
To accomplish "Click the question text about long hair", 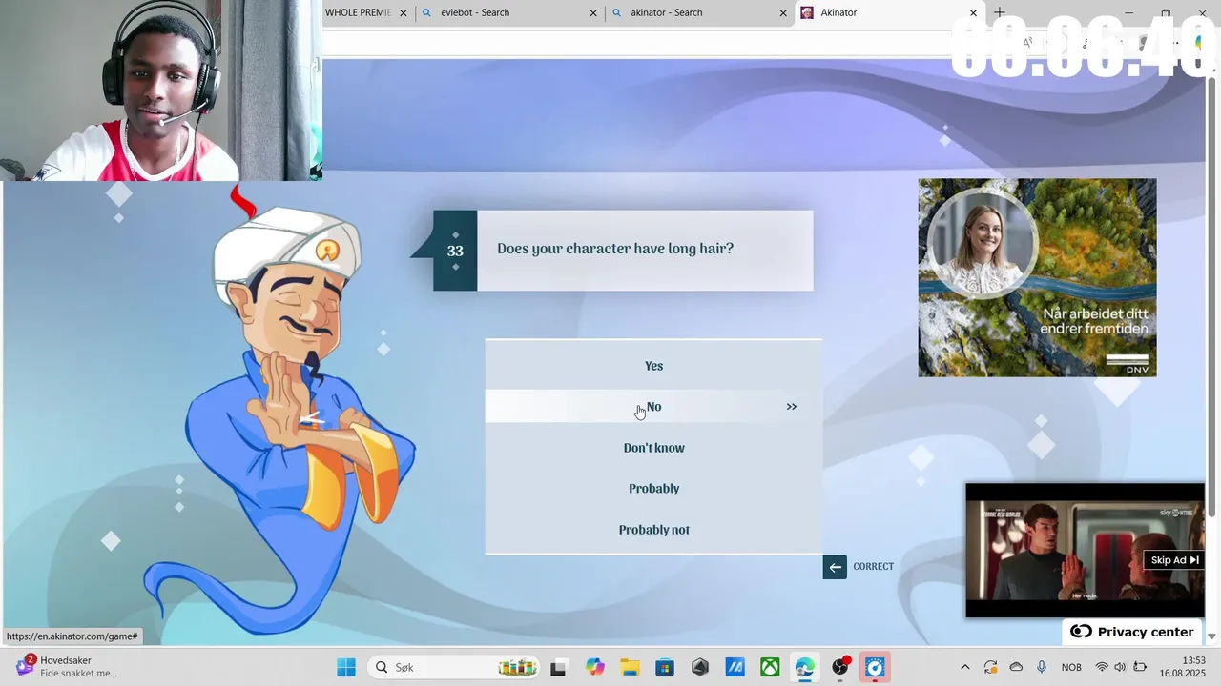I will coord(615,249).
